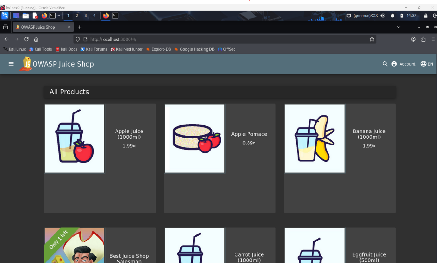
Task: Toggle the system volume speaker icon
Action: [x=383, y=16]
